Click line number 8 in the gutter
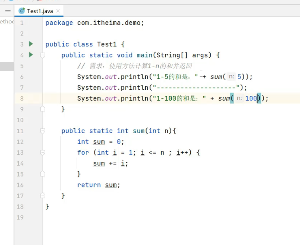300x245 pixels. point(22,98)
